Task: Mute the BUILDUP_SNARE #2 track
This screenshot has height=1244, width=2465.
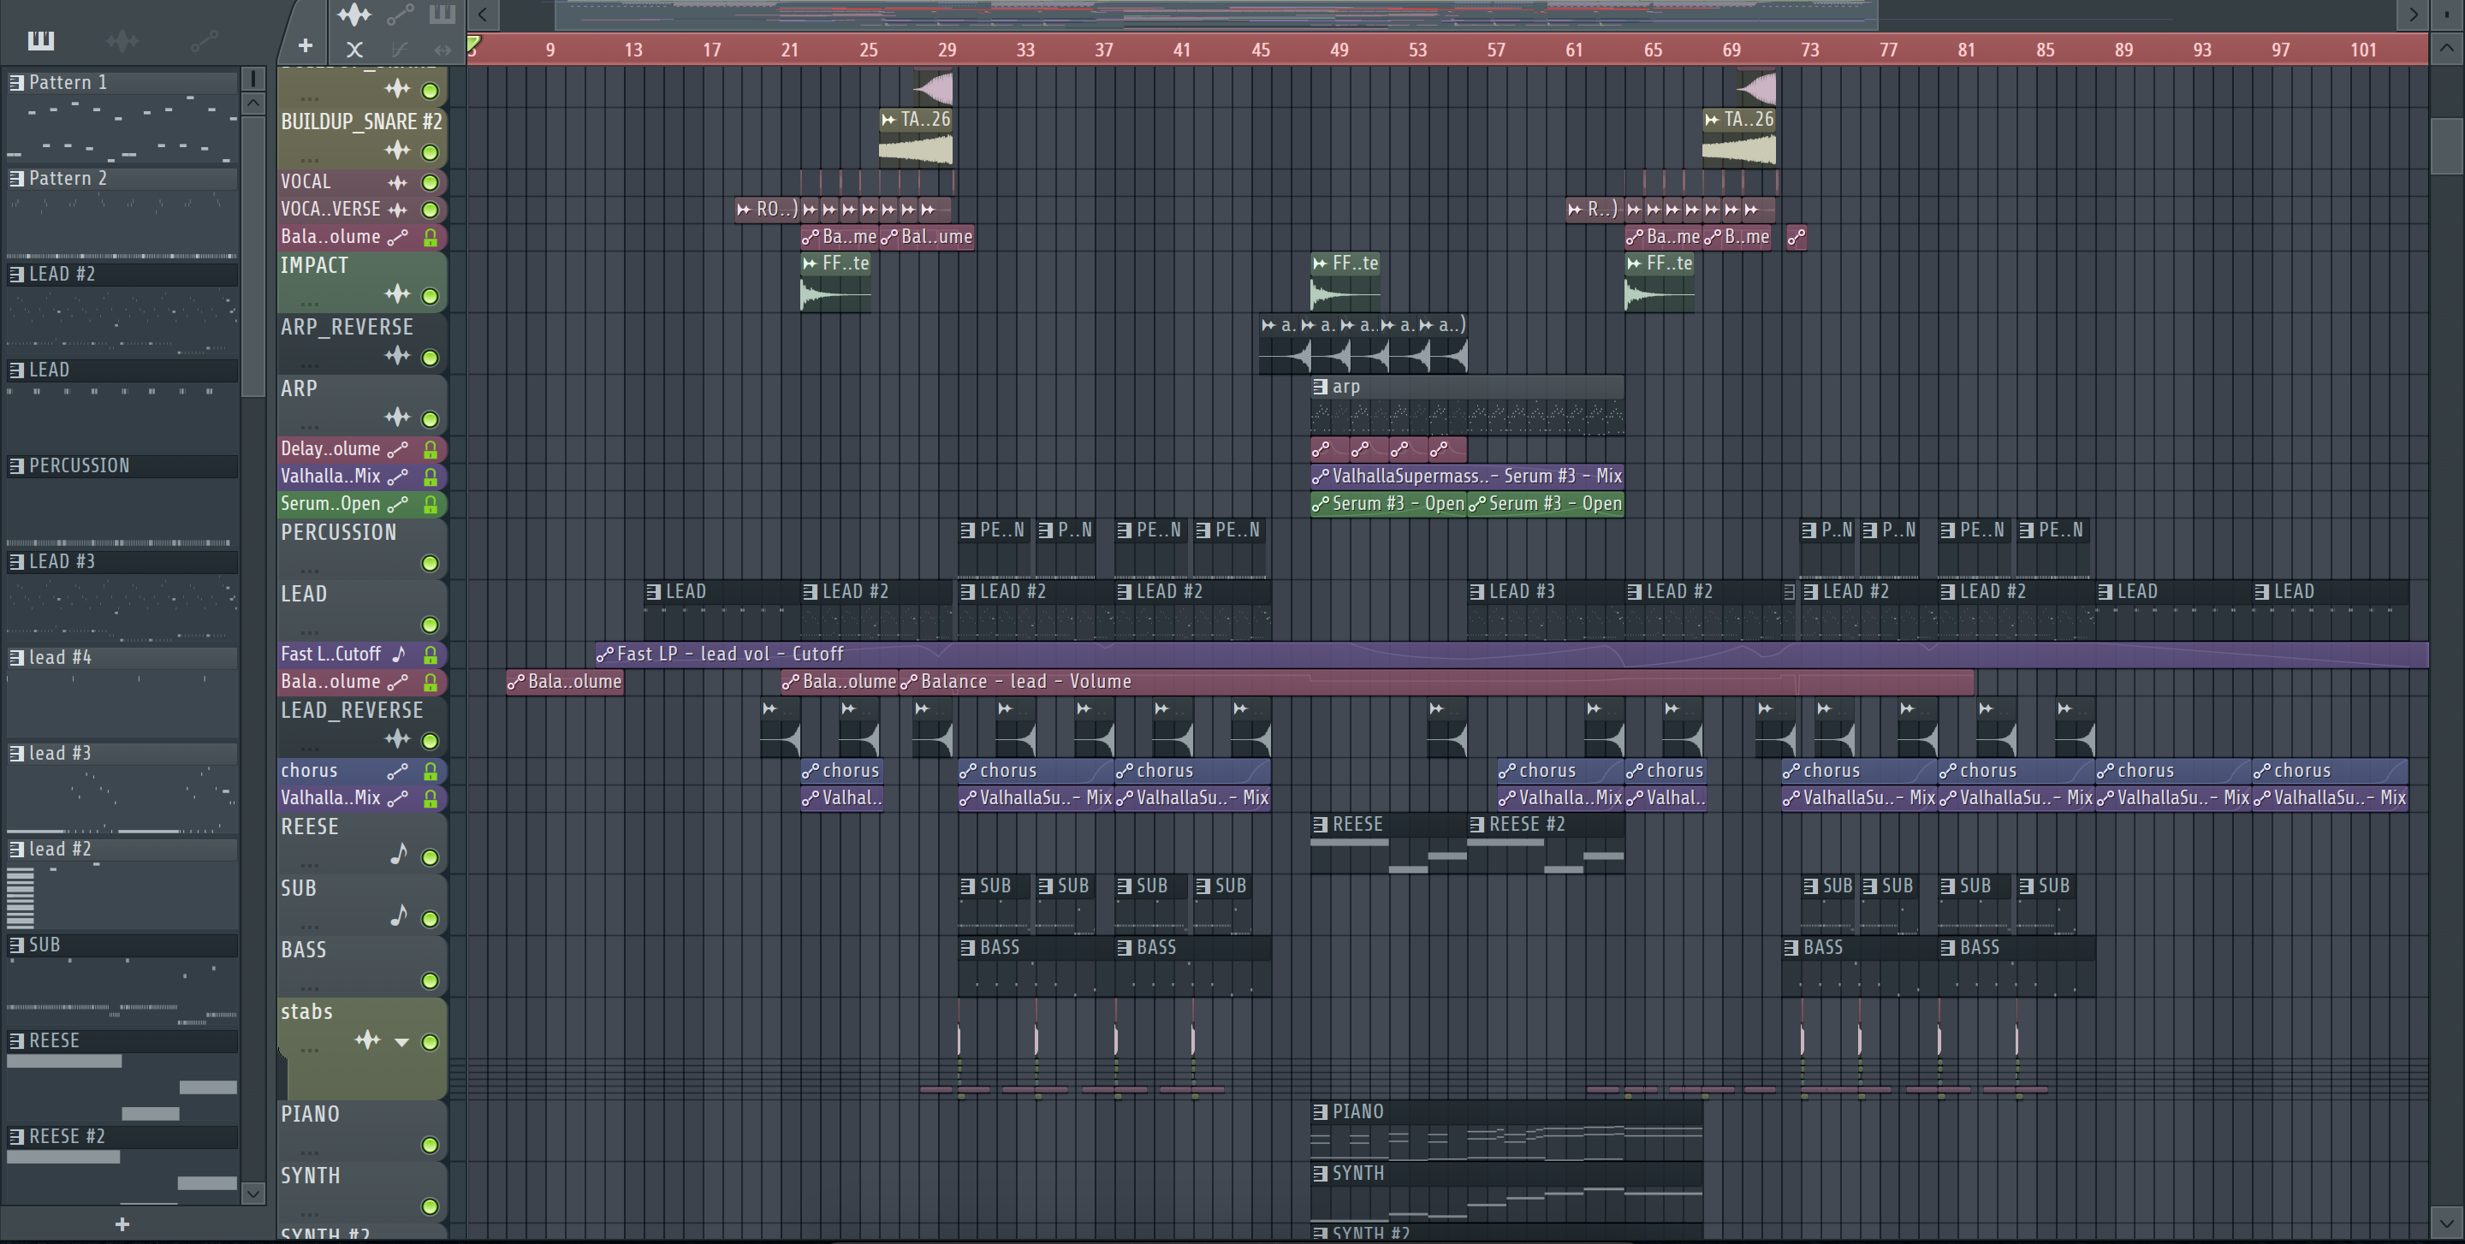Action: pos(431,152)
